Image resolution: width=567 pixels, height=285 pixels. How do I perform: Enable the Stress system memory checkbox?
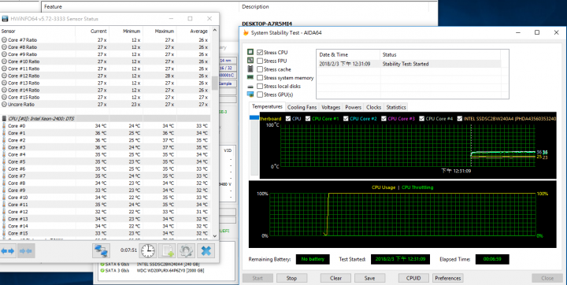click(x=260, y=78)
